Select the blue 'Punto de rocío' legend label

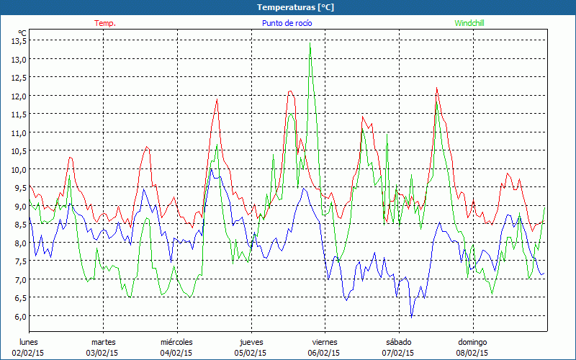[287, 23]
